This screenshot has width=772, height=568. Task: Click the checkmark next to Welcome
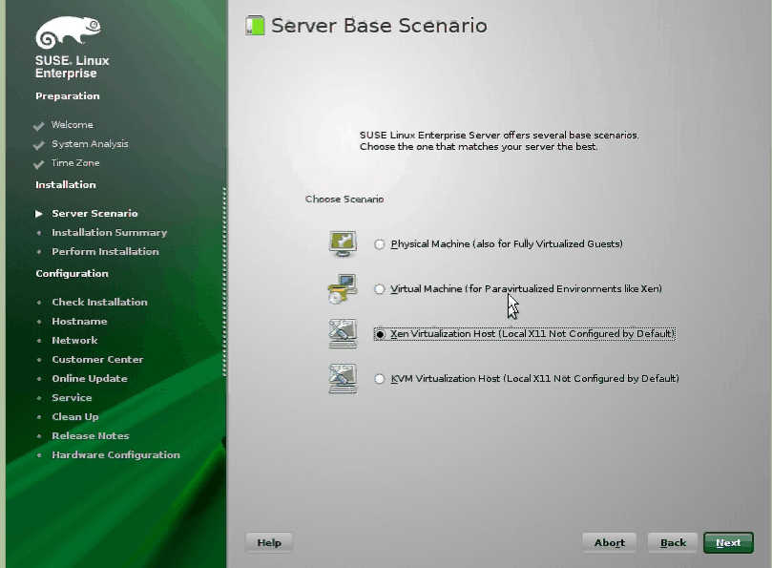(x=39, y=126)
